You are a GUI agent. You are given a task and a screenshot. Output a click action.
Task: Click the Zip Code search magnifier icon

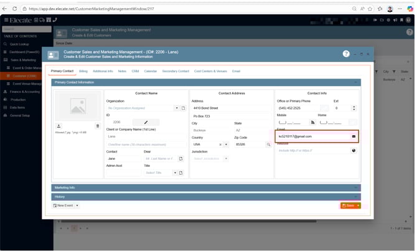coord(269,144)
